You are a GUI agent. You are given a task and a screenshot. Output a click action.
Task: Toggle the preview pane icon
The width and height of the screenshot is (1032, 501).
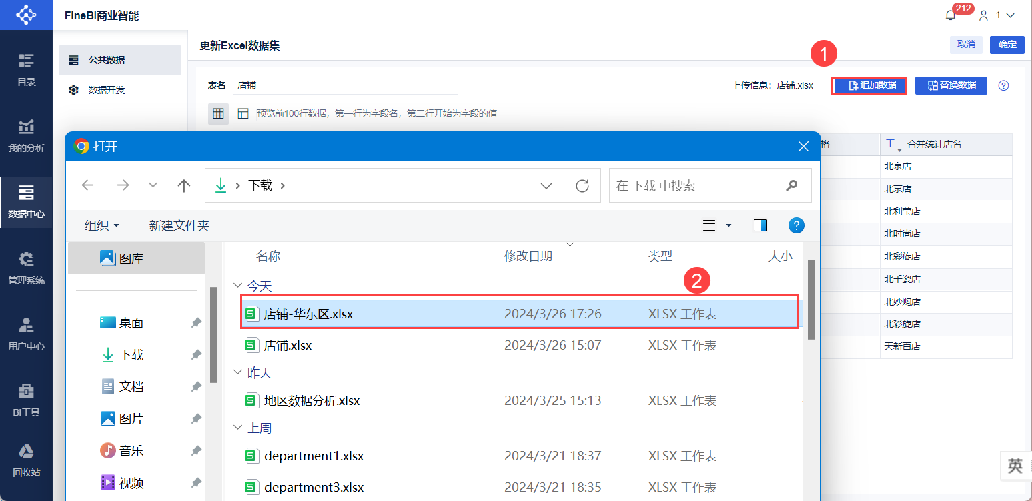(760, 225)
